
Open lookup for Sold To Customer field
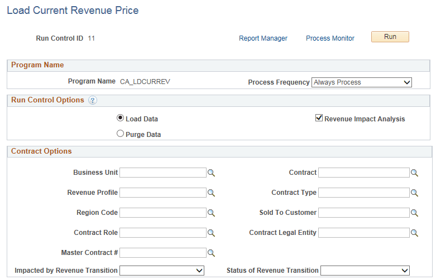point(414,213)
